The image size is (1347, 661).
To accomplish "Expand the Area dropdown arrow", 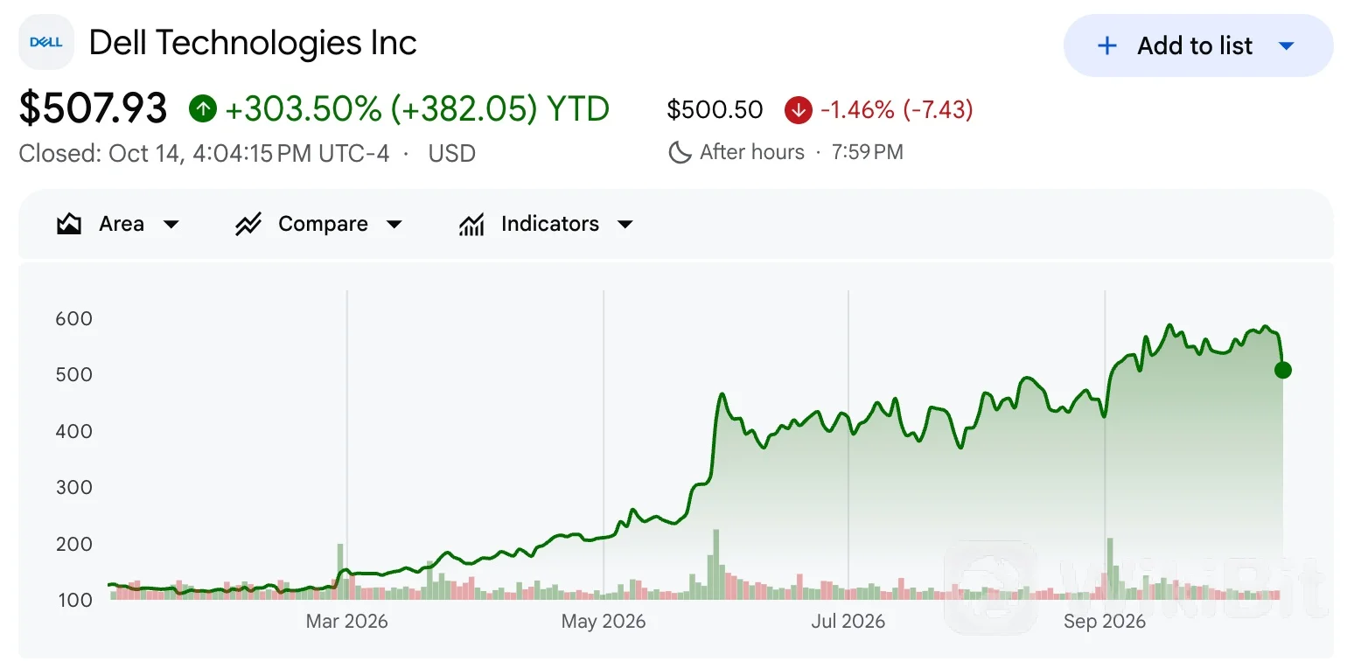I will point(171,225).
